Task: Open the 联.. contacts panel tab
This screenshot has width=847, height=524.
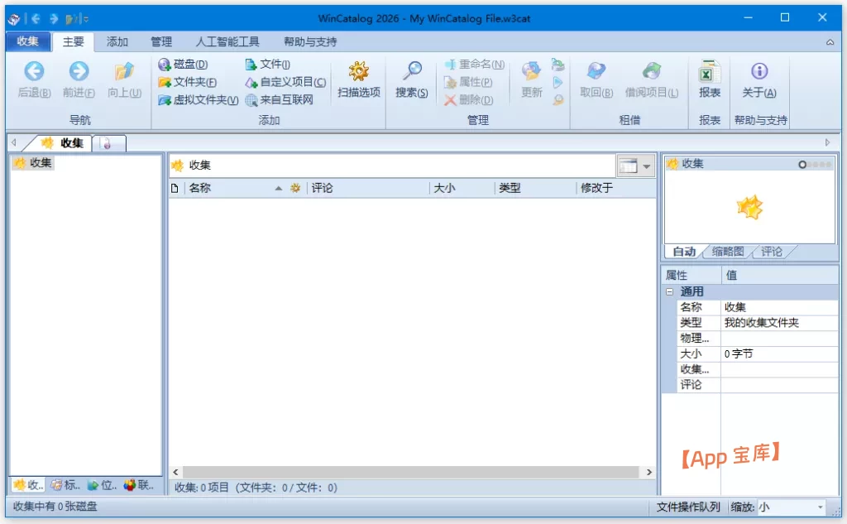Action: [139, 485]
